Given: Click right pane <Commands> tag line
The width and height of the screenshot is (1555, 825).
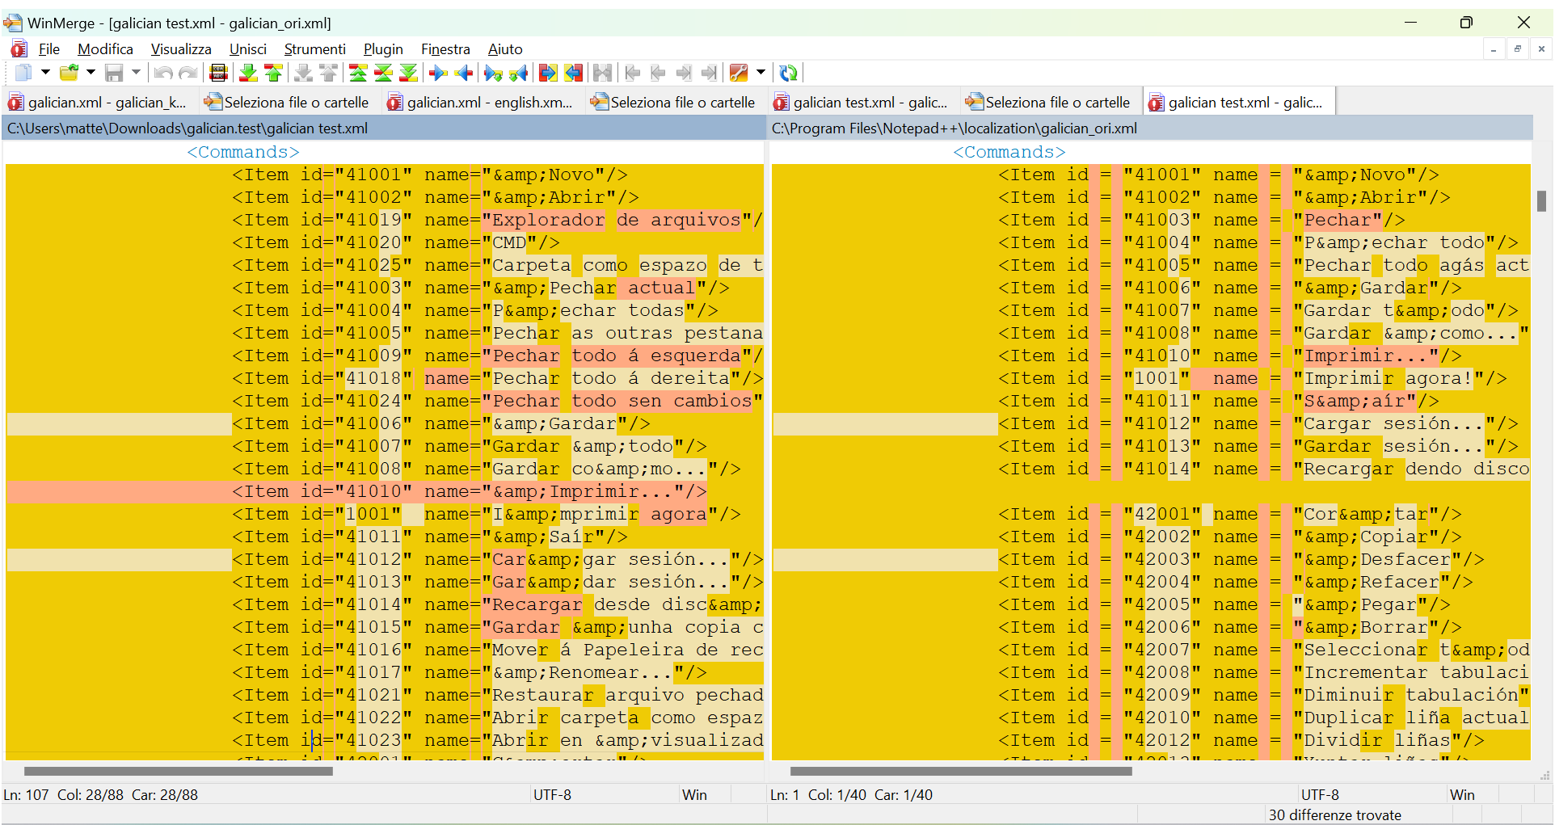Looking at the screenshot, I should tap(1151, 152).
